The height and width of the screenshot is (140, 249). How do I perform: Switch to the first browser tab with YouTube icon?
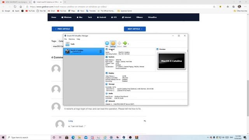click(16, 2)
